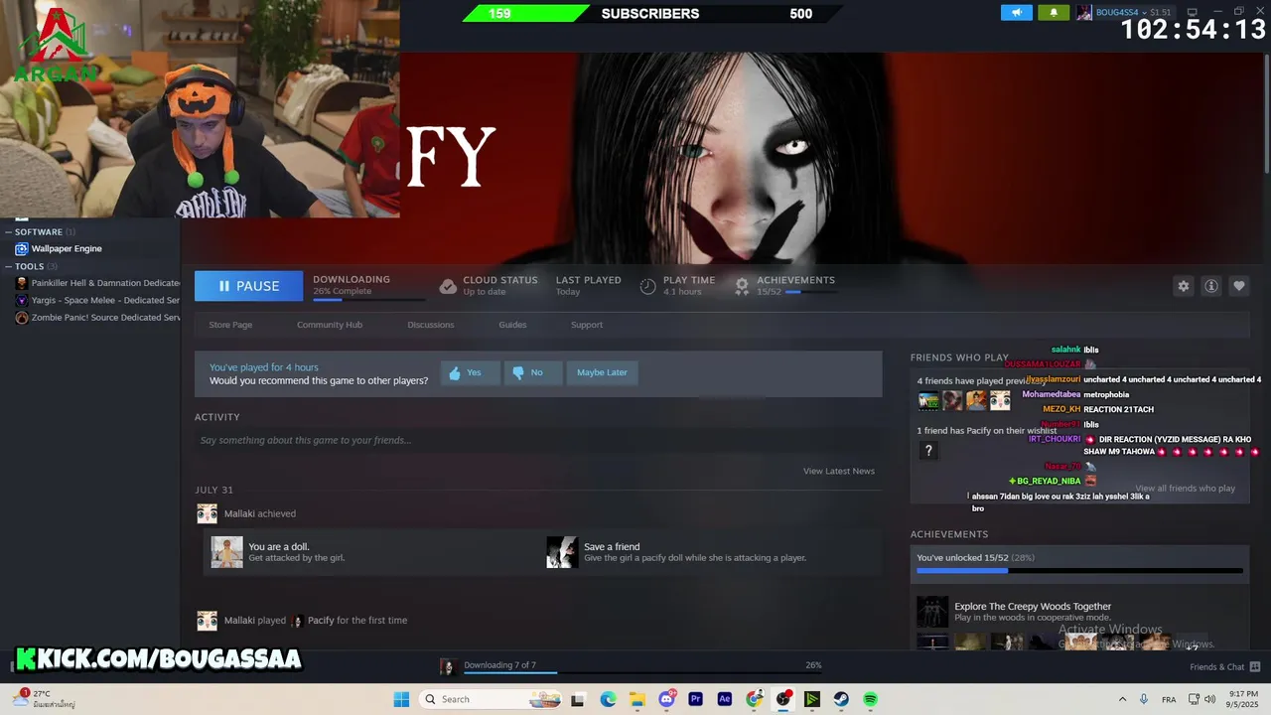The width and height of the screenshot is (1271, 715).
Task: Click the taskbar Search box
Action: coord(492,699)
